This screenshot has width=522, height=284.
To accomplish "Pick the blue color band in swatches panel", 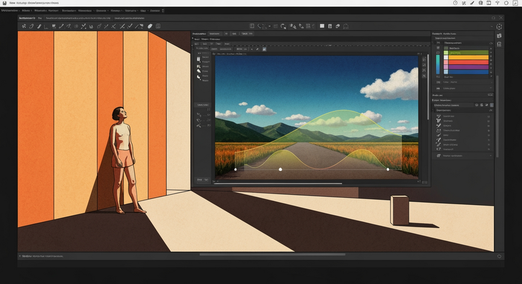I will pyautogui.click(x=469, y=72).
